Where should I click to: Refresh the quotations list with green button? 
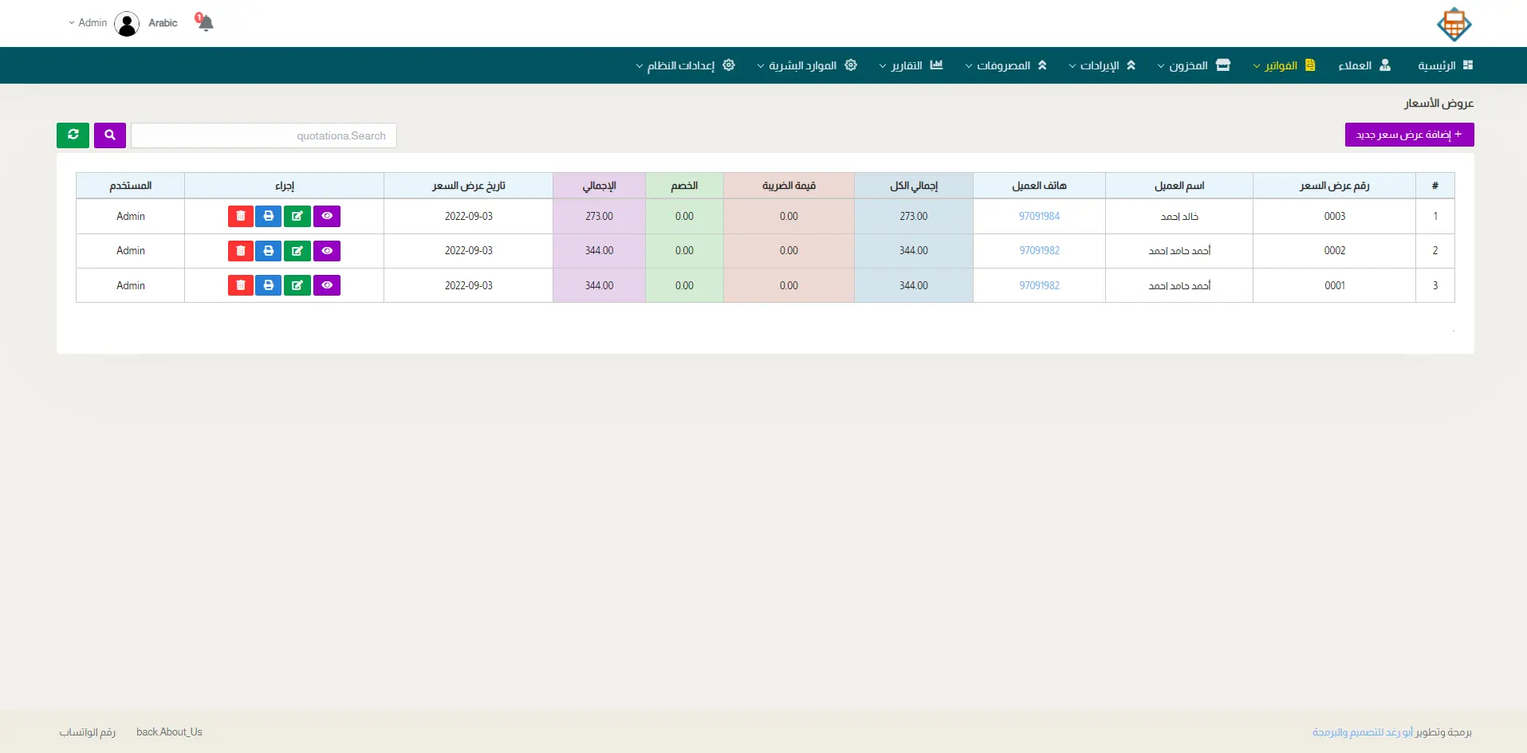(x=73, y=135)
